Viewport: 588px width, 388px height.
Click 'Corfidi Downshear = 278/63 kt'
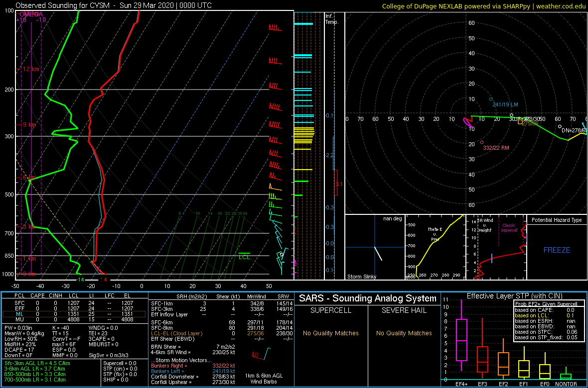click(193, 377)
